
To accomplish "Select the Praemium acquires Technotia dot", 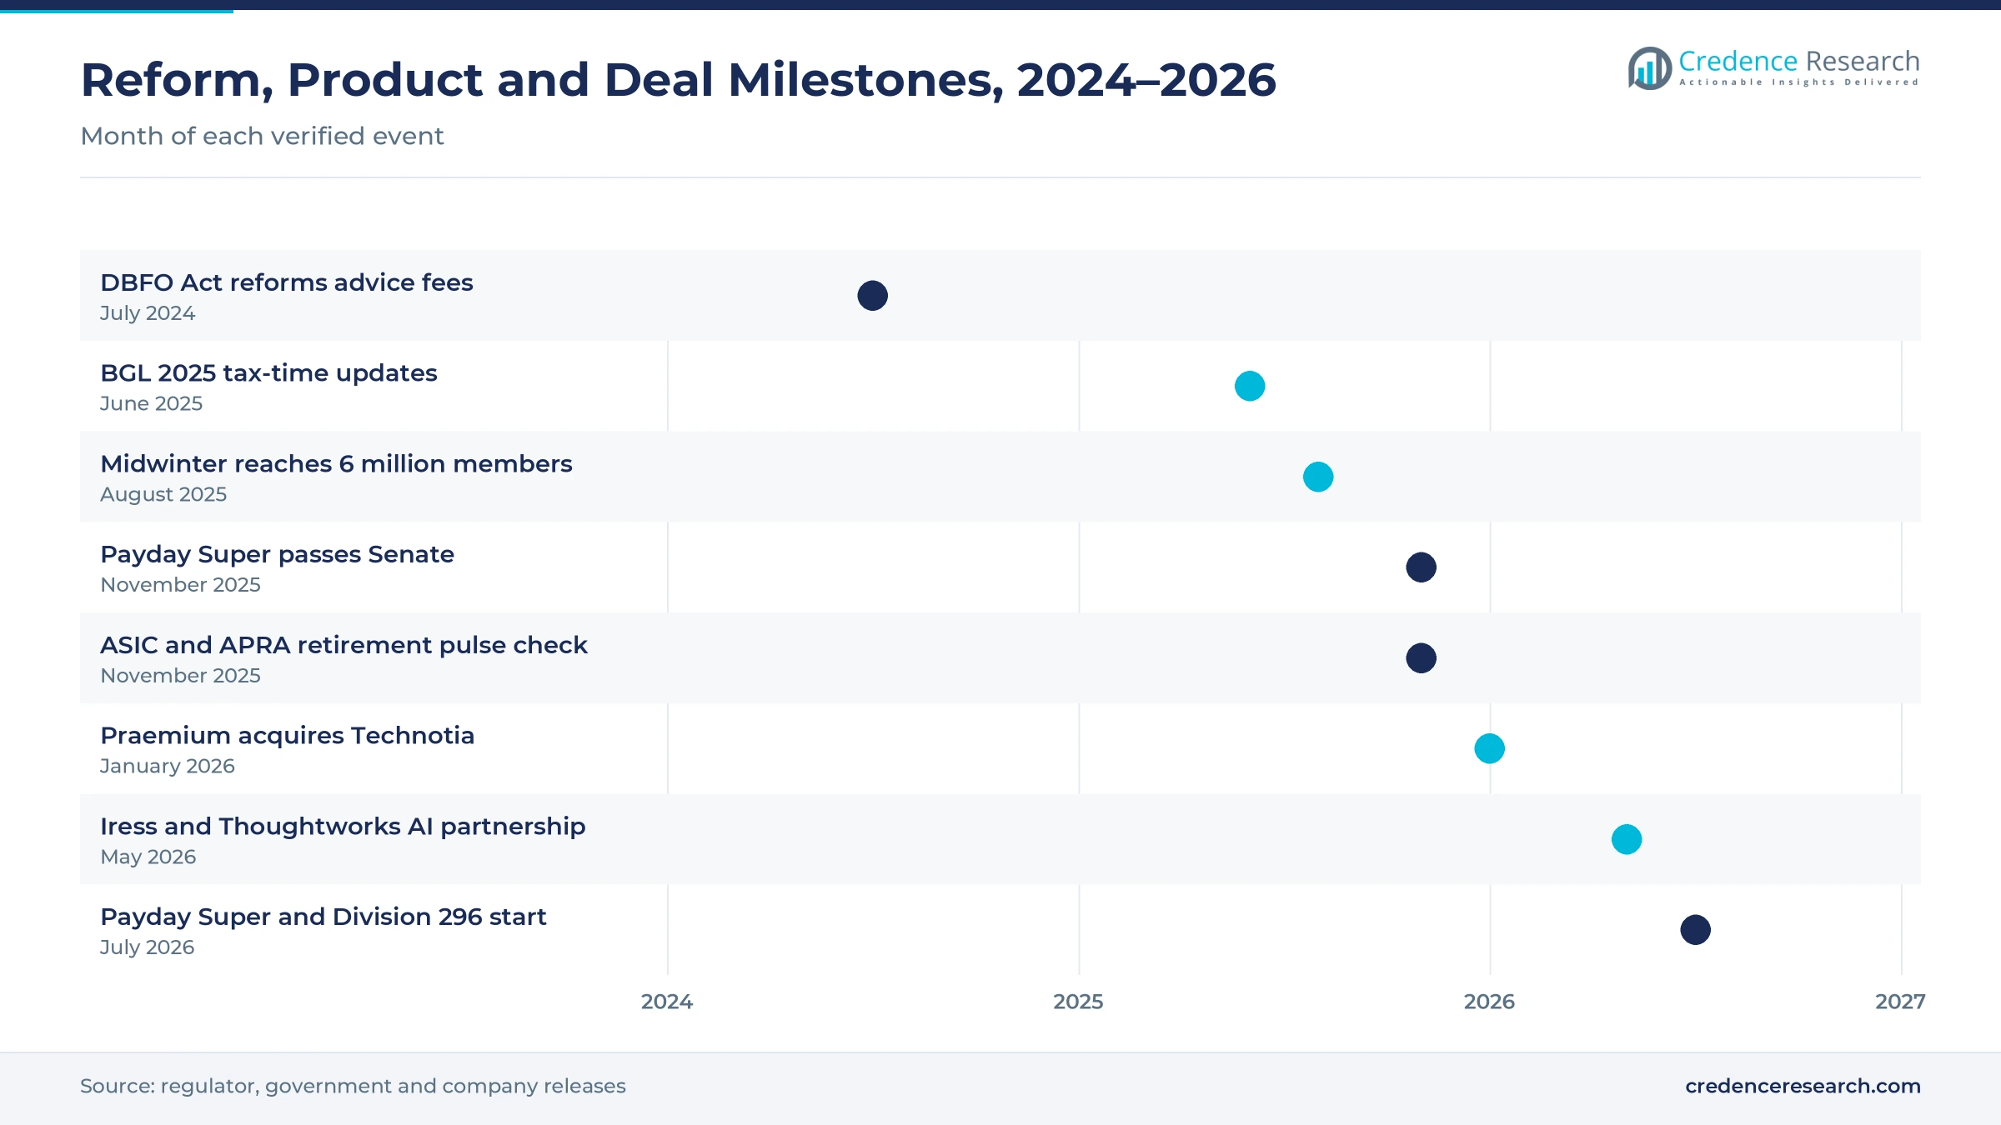I will pyautogui.click(x=1490, y=748).
